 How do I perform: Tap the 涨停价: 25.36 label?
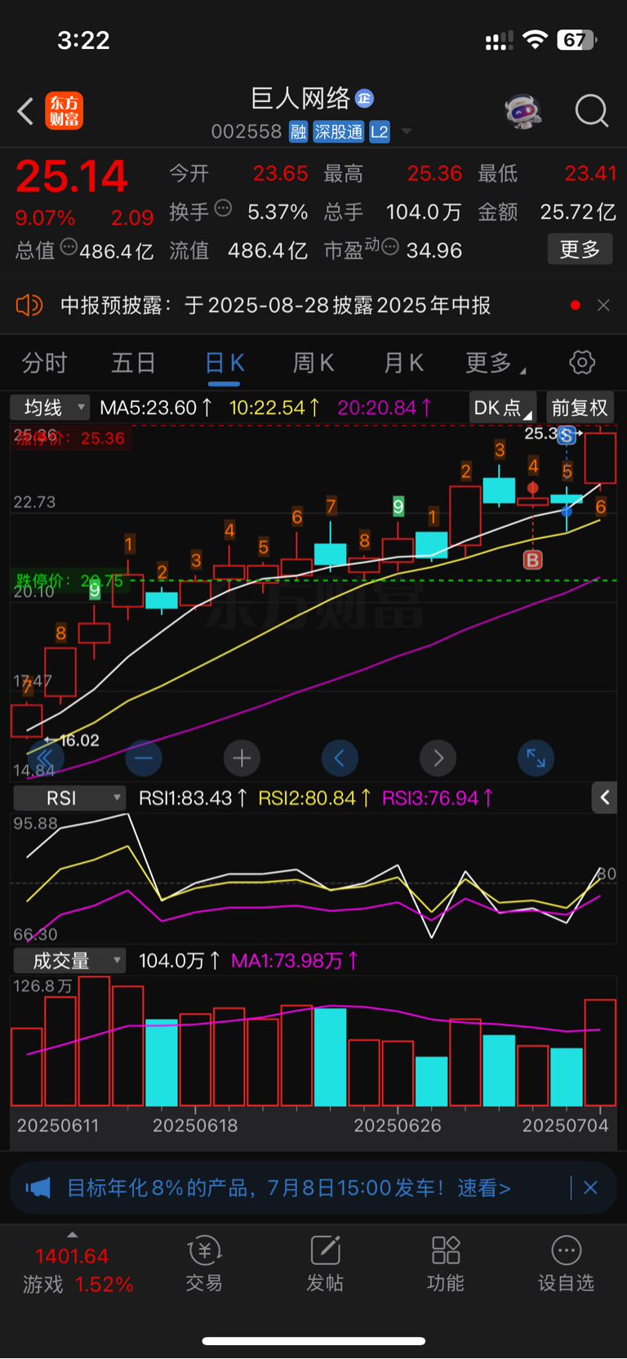point(69,438)
